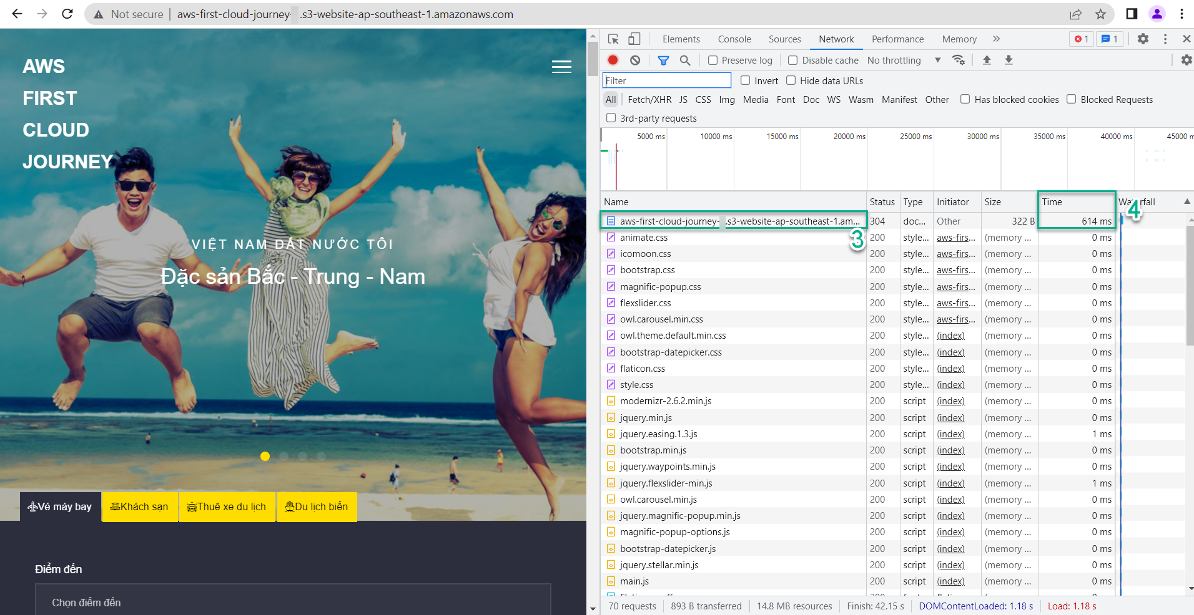Toggle device toolbar in DevTools

tap(634, 39)
